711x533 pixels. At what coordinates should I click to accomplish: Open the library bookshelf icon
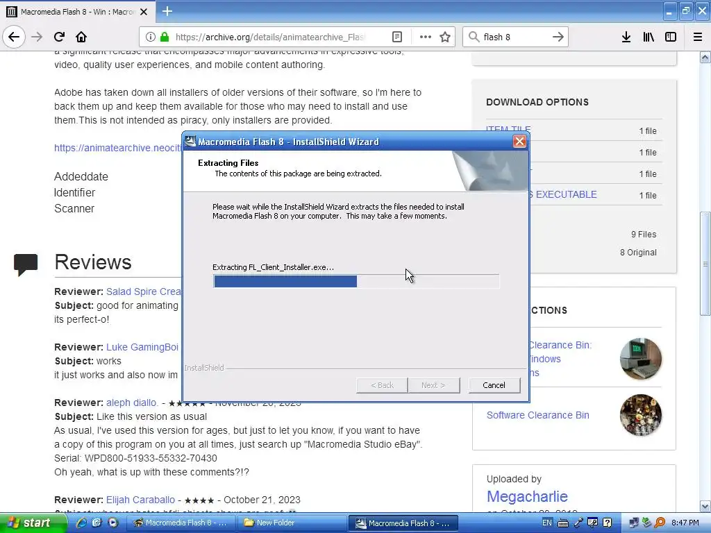pos(649,37)
